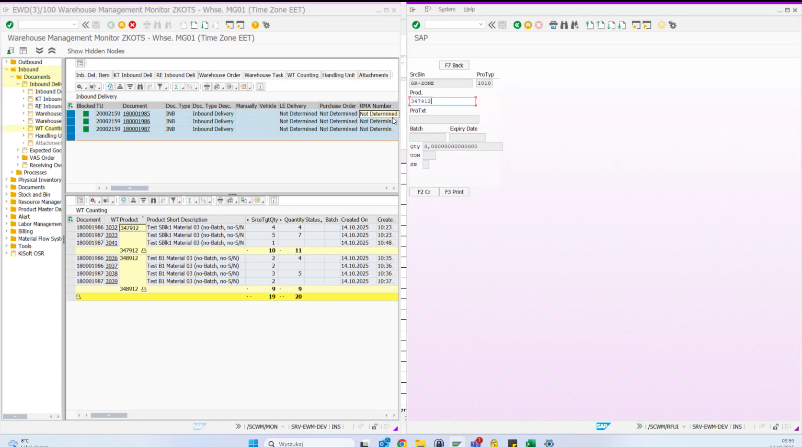Select the blue selection checkbox of delivery 180001985 row
This screenshot has height=447, width=802.
coord(70,114)
